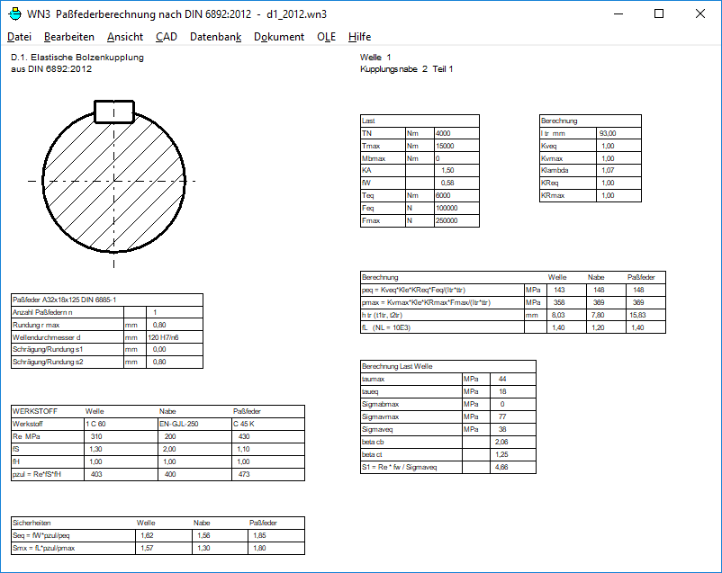Open the OLE menu
The image size is (722, 573).
click(326, 37)
